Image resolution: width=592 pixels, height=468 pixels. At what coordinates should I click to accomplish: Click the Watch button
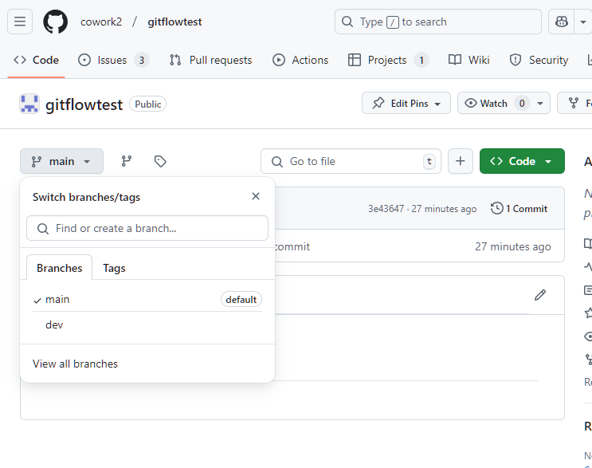[485, 103]
